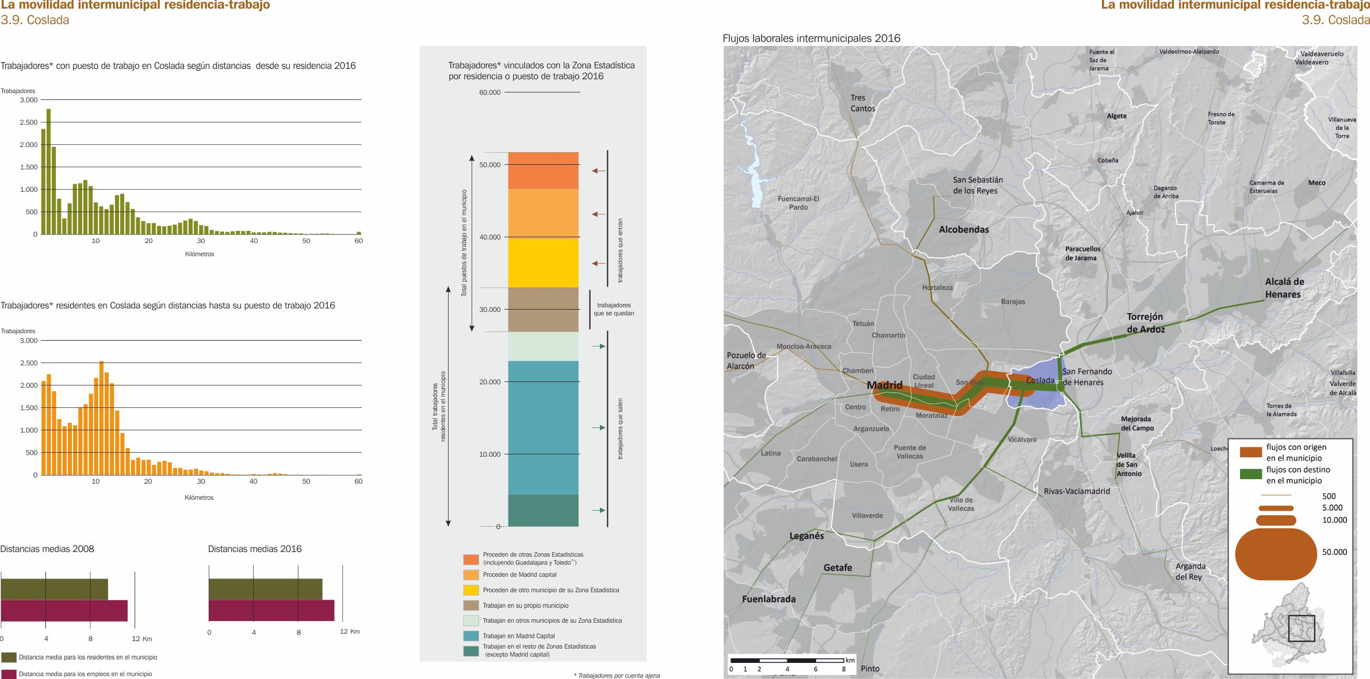Click the 'Distancias medias 2016' chart title
The image size is (1370, 679).
coord(255,549)
